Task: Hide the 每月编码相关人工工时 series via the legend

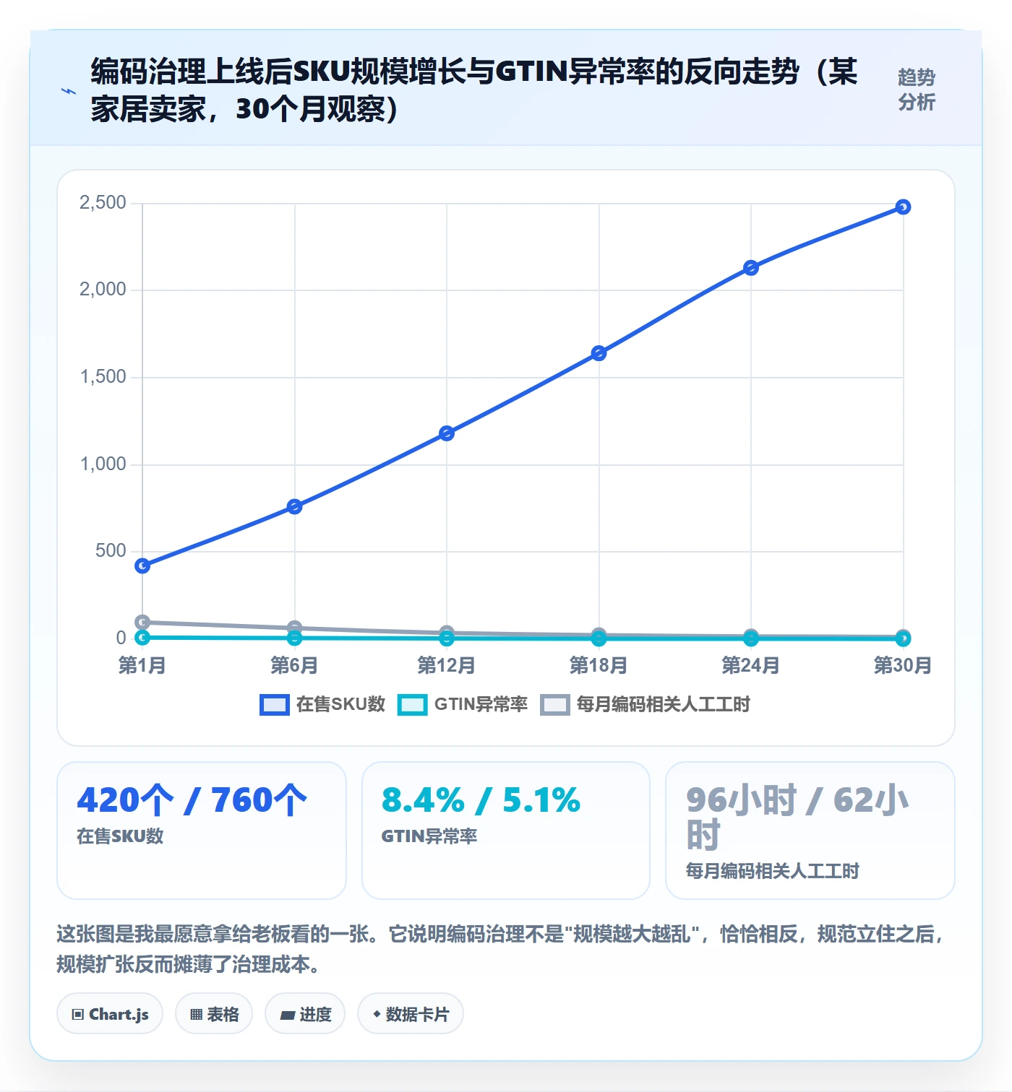Action: [x=646, y=704]
